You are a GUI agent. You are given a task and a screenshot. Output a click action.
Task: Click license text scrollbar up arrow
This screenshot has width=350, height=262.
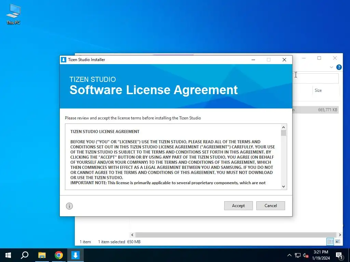(283, 127)
